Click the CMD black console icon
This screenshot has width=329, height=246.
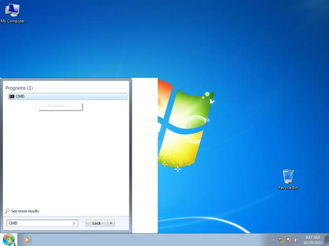point(12,96)
